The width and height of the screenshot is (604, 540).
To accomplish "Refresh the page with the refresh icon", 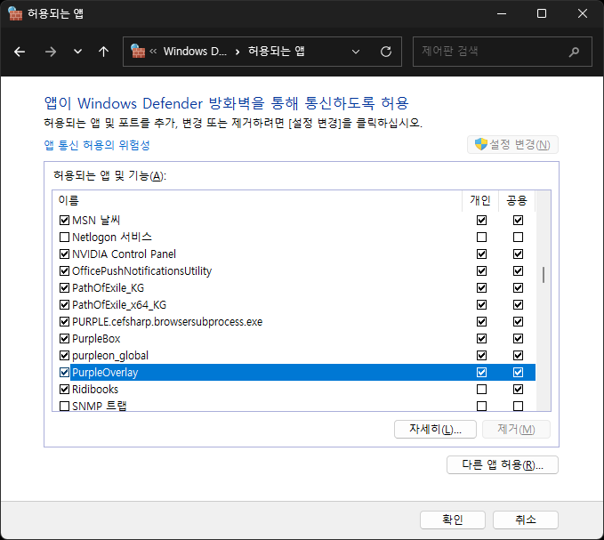I will click(x=386, y=52).
